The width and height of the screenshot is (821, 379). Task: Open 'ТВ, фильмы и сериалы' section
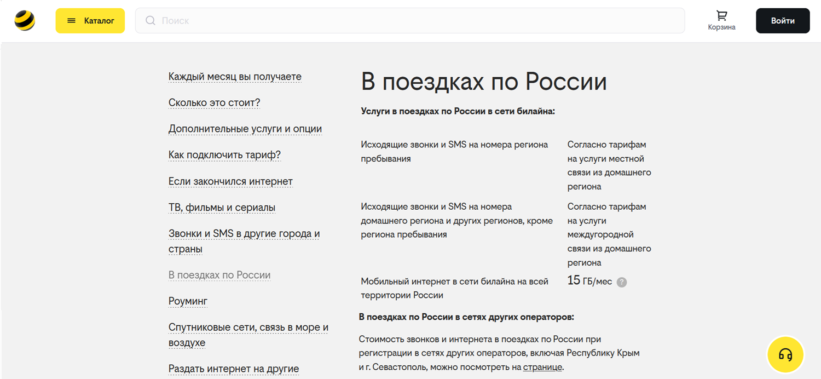(222, 208)
